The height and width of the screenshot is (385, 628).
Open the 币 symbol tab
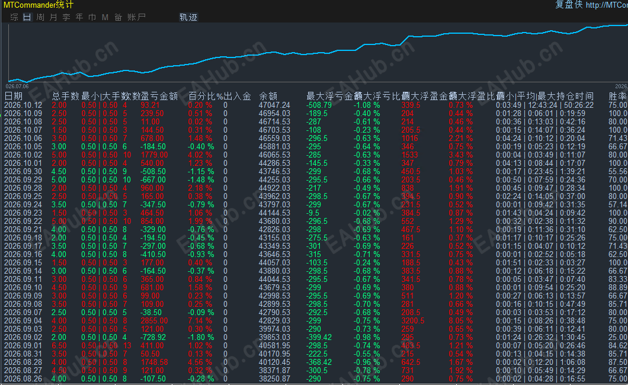click(92, 17)
